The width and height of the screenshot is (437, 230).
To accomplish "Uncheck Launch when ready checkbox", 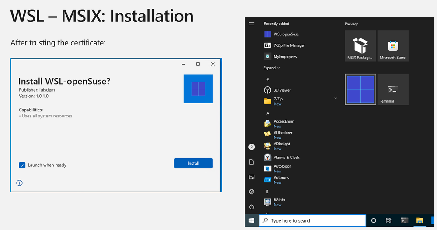I will (22, 165).
